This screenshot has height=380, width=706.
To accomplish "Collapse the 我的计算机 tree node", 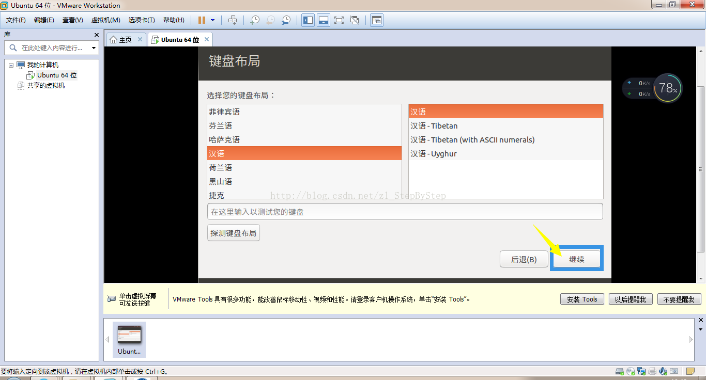I will (11, 65).
